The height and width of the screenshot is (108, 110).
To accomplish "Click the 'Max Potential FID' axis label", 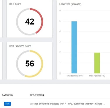I will point(97,76).
